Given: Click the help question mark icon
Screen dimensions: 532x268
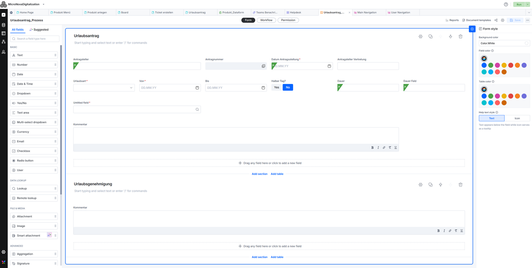Looking at the screenshot, I should [506, 4].
